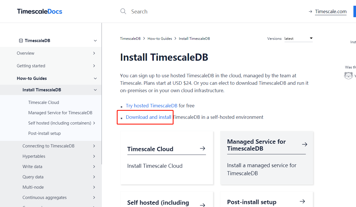Viewport: 356px width, 207px height.
Task: Click the arrow on Timescale Cloud card
Action: (x=203, y=148)
